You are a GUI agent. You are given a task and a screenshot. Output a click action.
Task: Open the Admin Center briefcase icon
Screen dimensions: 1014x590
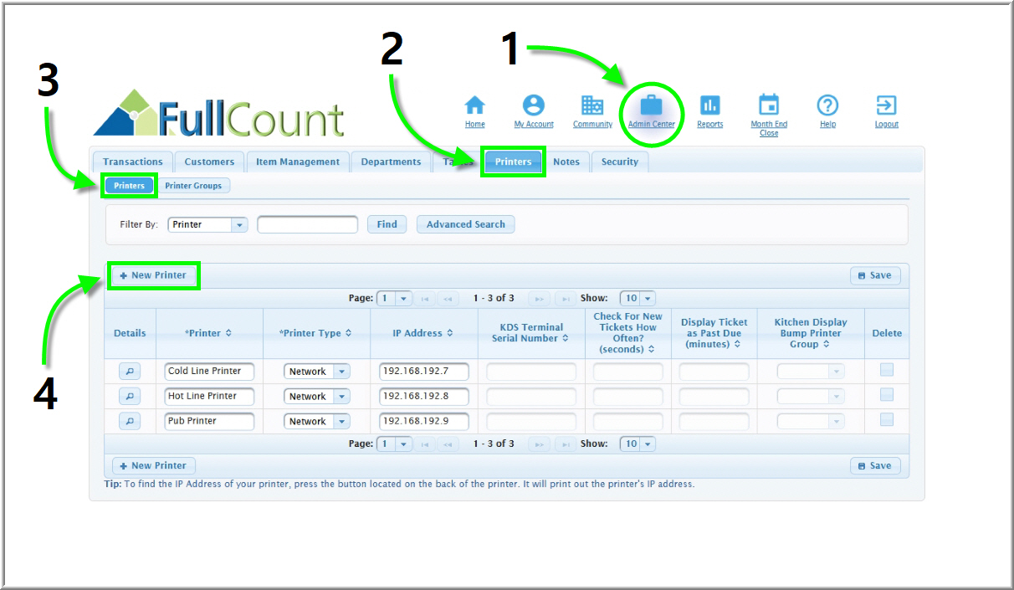coord(651,105)
